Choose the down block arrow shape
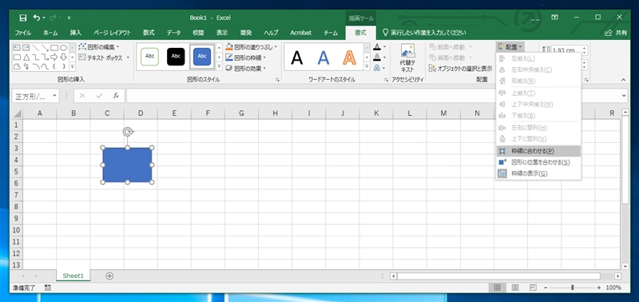The width and height of the screenshot is (639, 302). click(x=63, y=57)
